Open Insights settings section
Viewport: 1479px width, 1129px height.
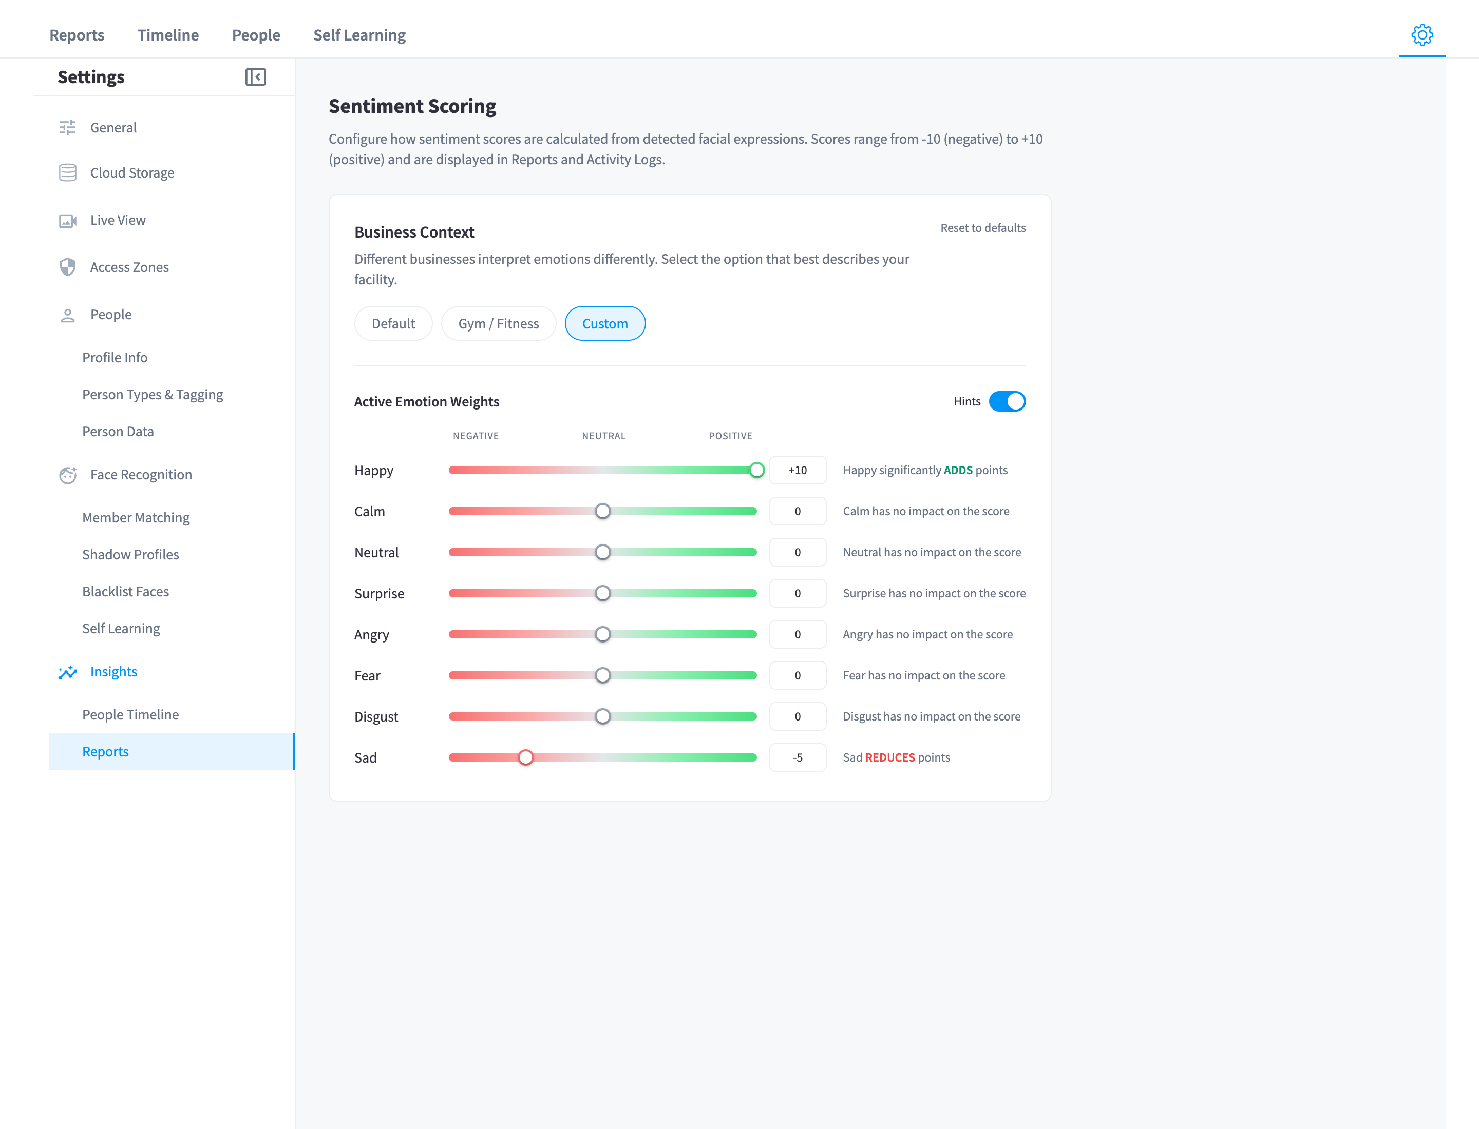(113, 672)
